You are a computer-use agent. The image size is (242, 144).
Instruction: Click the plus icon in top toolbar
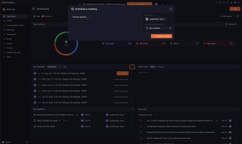coord(217,2)
